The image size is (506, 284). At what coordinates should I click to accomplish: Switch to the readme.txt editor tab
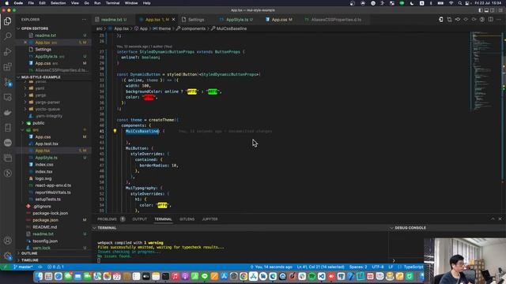(111, 20)
